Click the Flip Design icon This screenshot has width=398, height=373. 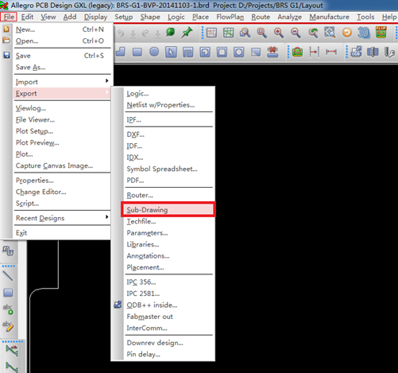(381, 33)
